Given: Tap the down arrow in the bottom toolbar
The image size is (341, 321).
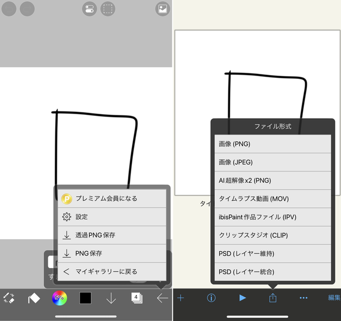Looking at the screenshot, I should pos(111,298).
